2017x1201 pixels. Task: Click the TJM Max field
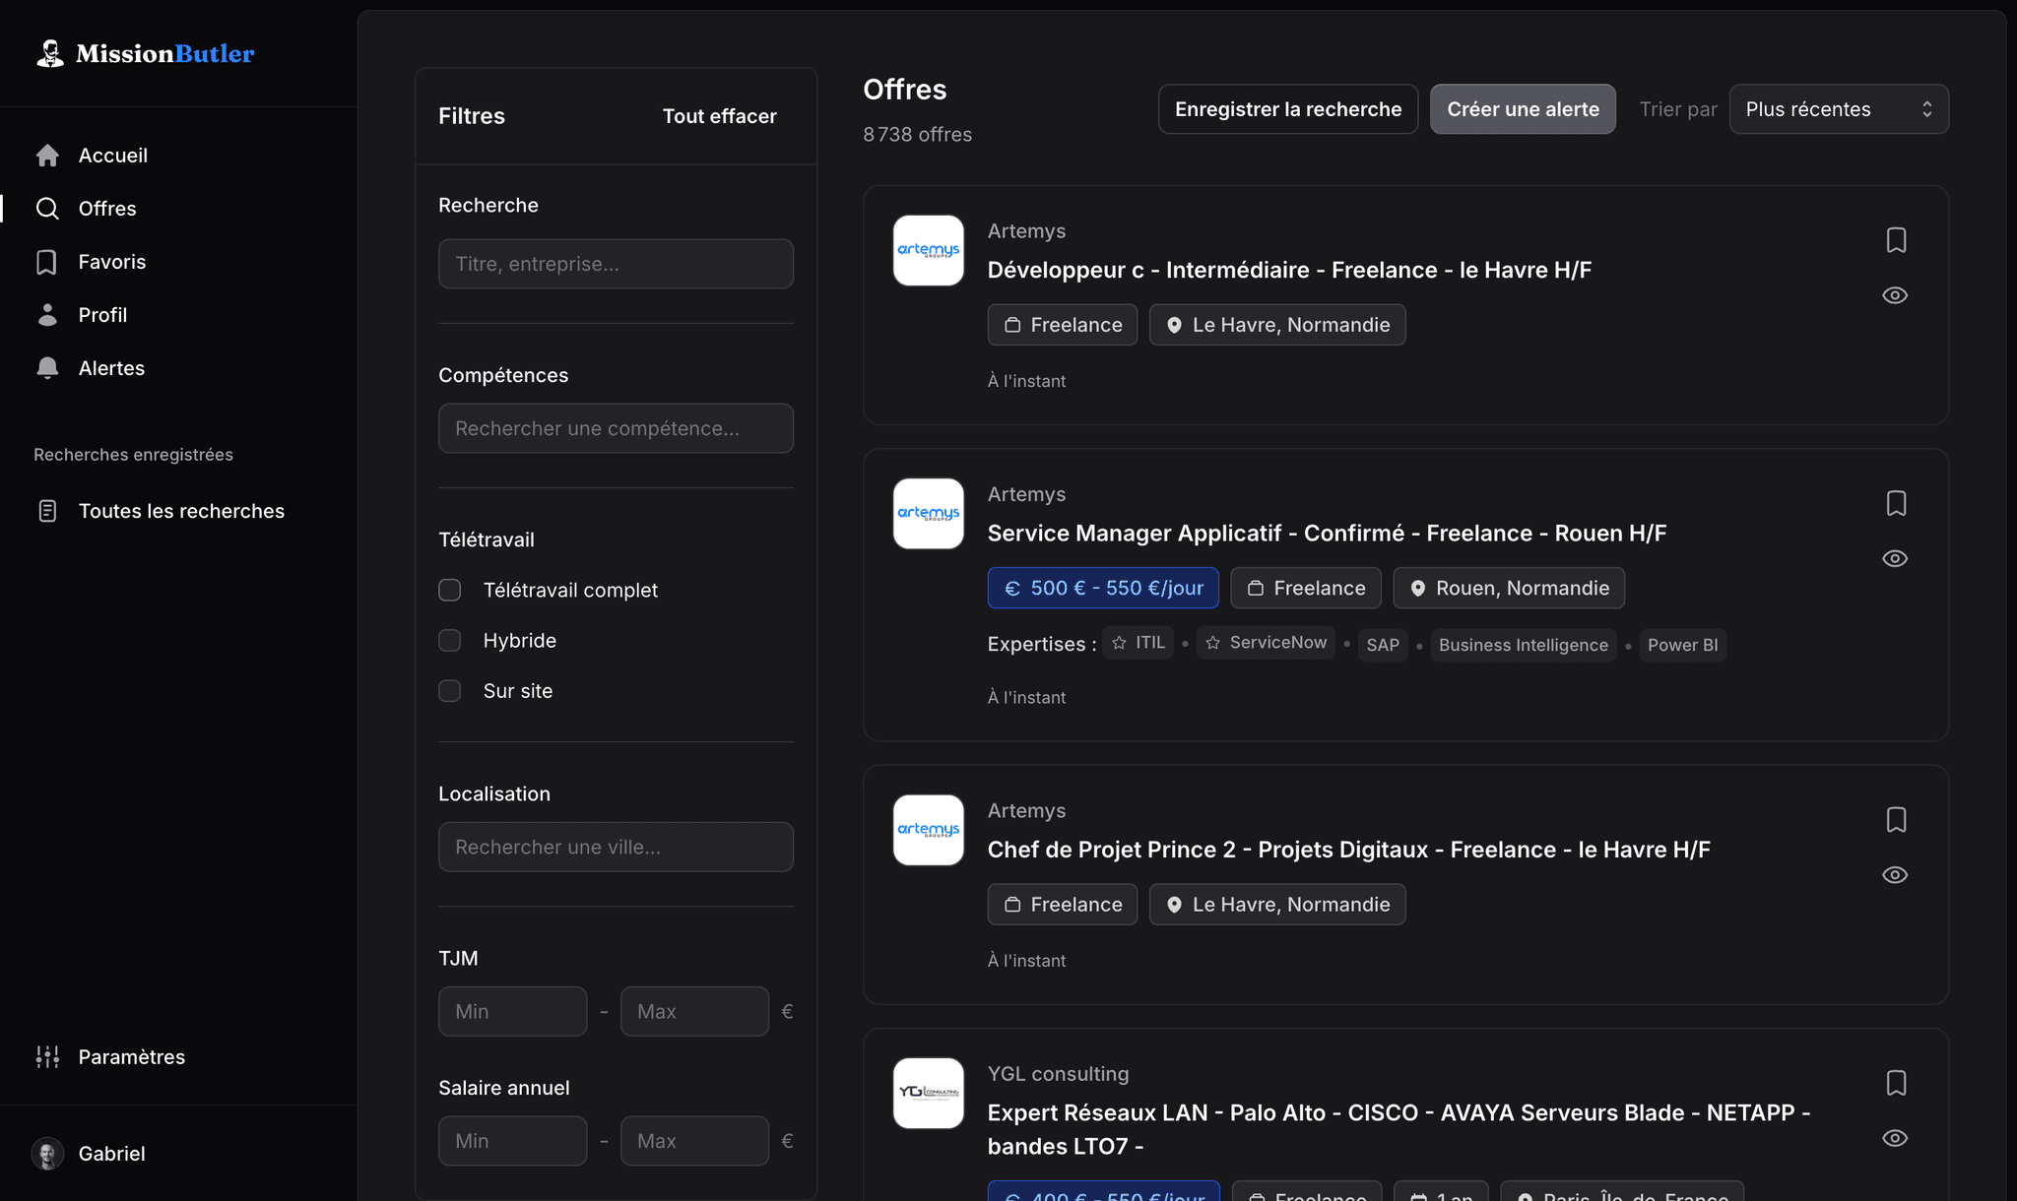tap(695, 1011)
